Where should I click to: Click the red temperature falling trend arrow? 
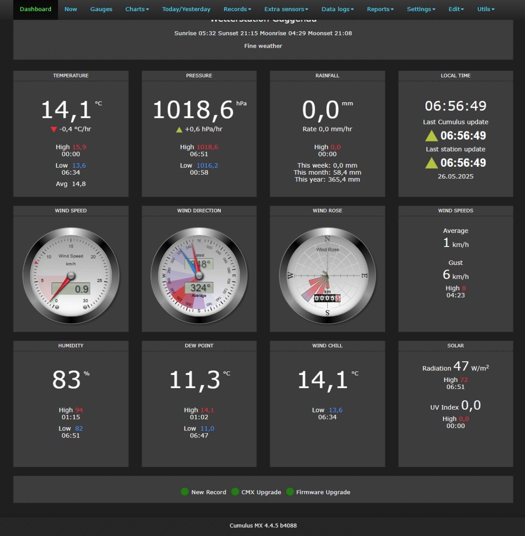53,129
